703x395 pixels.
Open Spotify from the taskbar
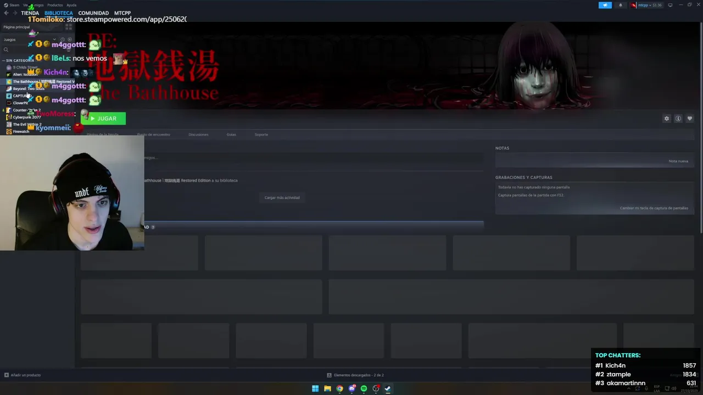pyautogui.click(x=364, y=388)
